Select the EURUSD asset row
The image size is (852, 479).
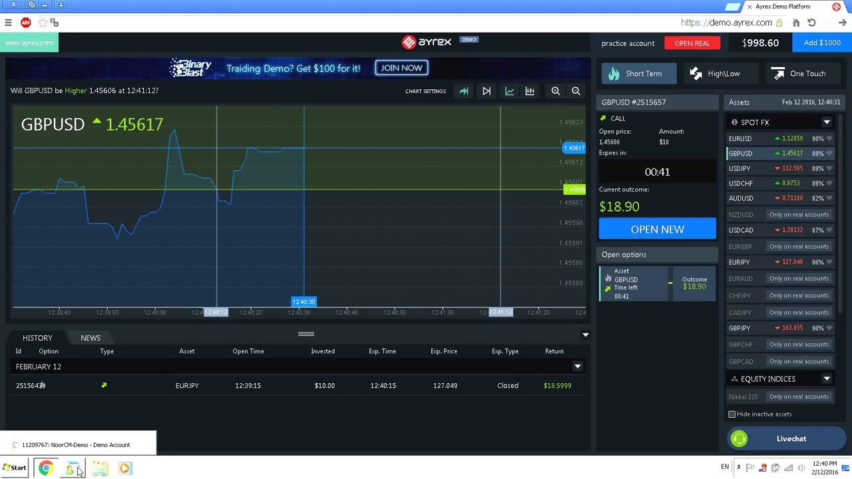780,139
